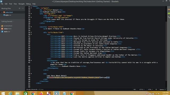
Task: Open File Explorer from the taskbar
Action: click(x=17, y=93)
